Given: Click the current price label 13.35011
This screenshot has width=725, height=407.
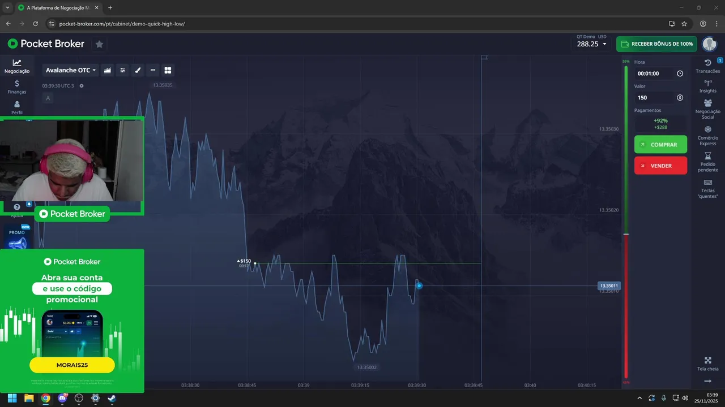Looking at the screenshot, I should [609, 285].
